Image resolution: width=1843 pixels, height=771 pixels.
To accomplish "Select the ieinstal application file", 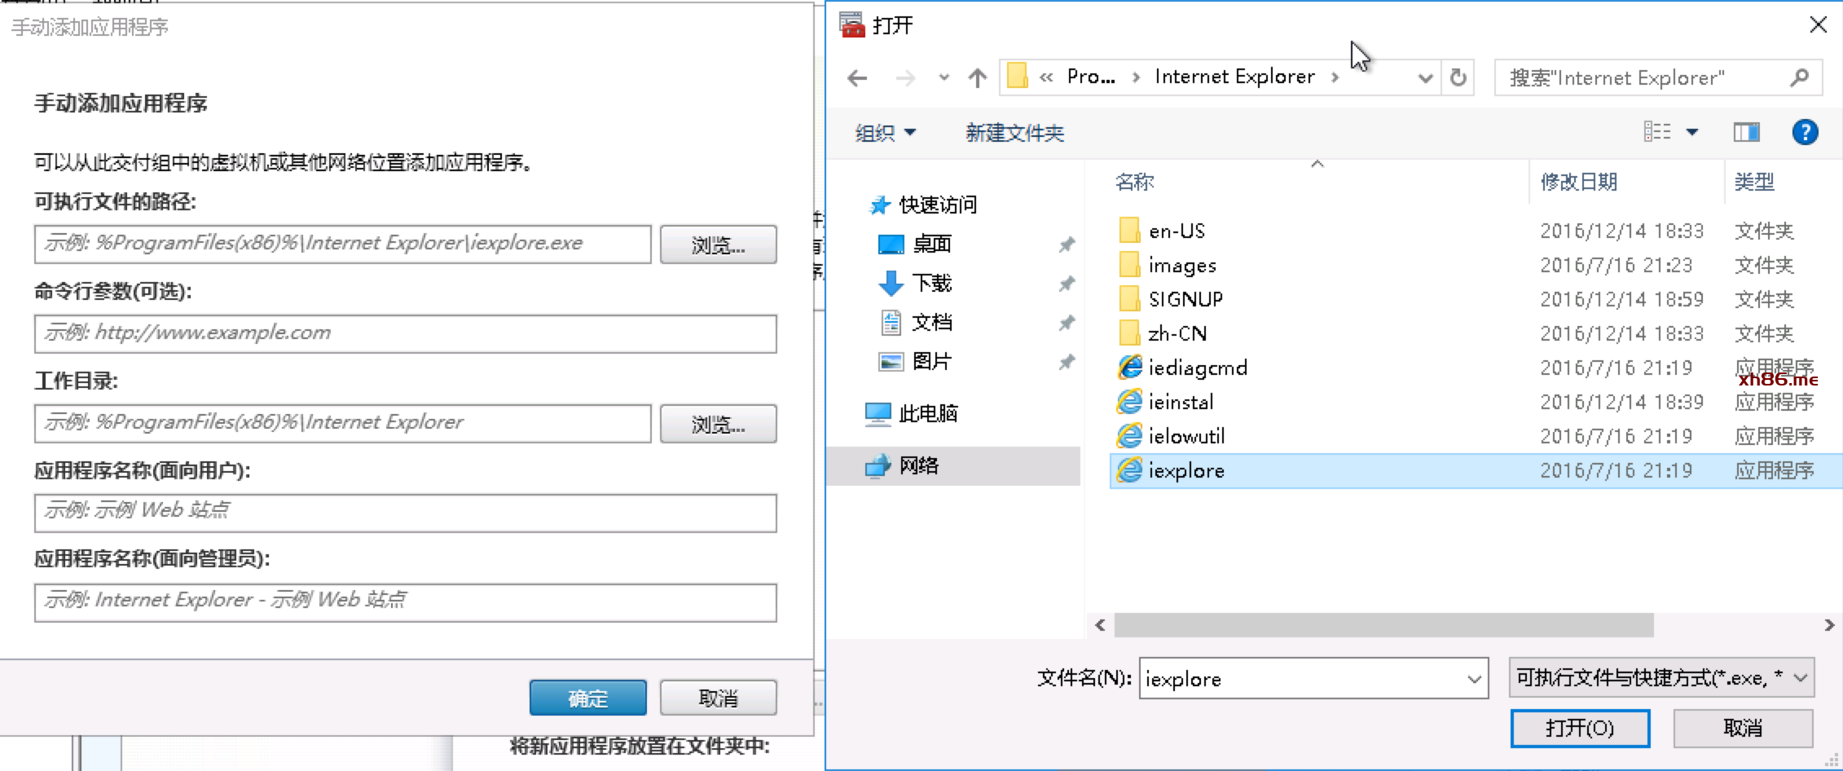I will point(1181,402).
